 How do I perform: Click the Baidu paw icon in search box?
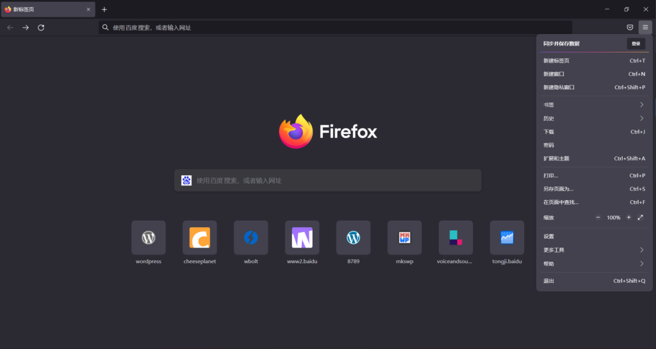tap(186, 180)
